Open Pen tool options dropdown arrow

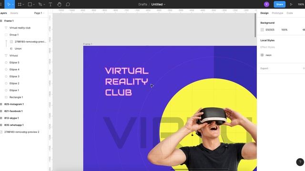44,4
